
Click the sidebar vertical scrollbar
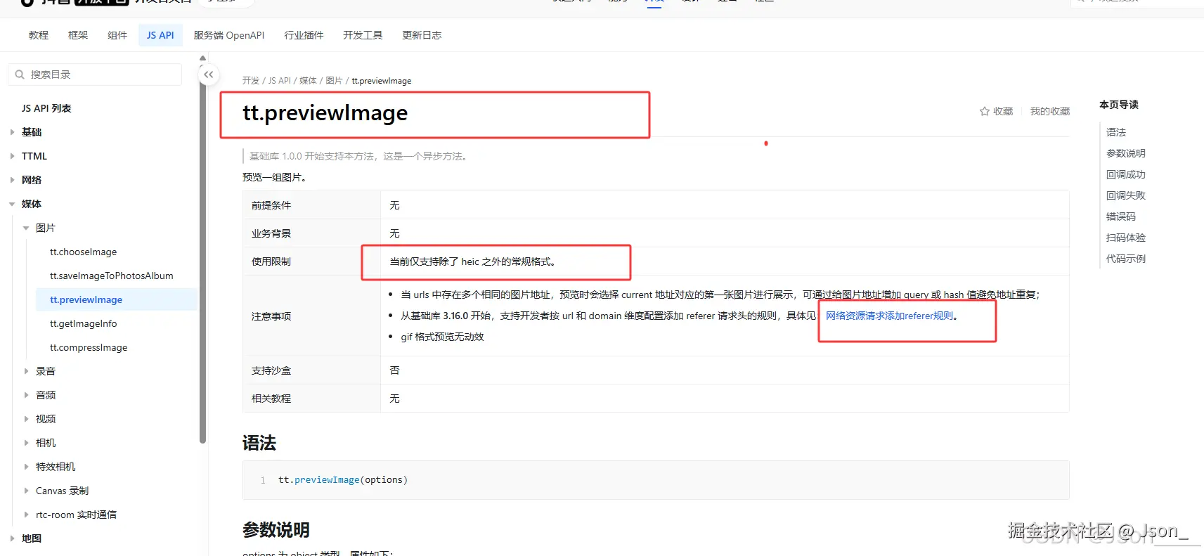202,253
